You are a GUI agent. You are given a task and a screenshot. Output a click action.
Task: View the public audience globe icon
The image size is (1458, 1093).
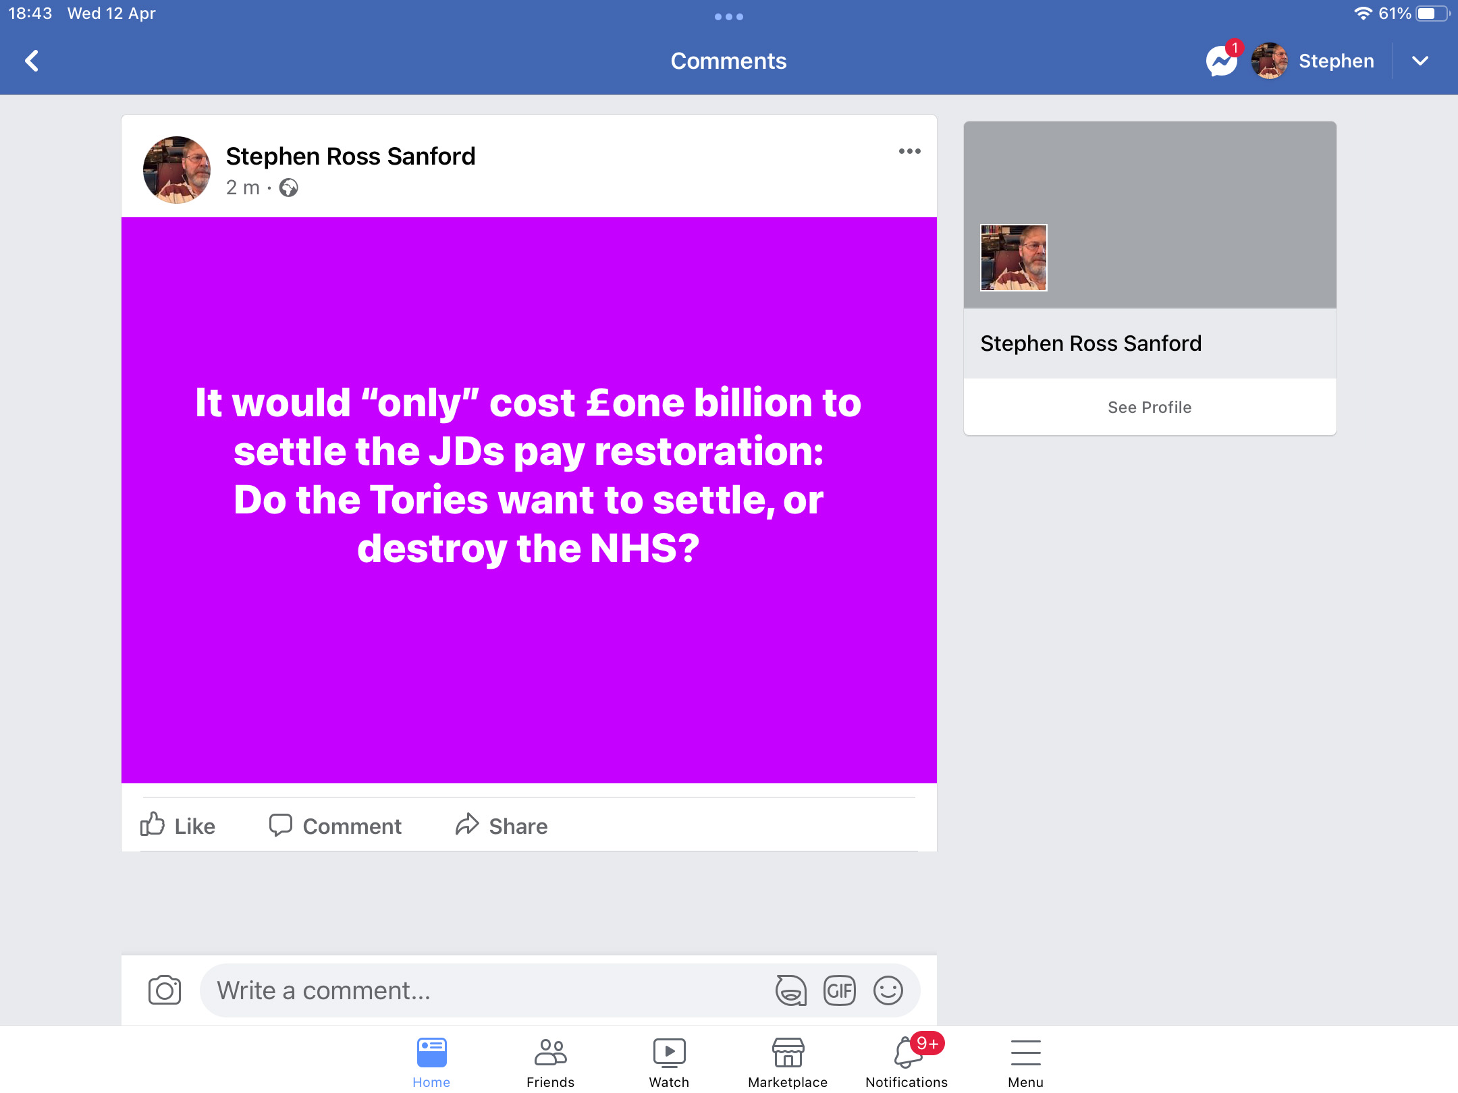point(289,188)
